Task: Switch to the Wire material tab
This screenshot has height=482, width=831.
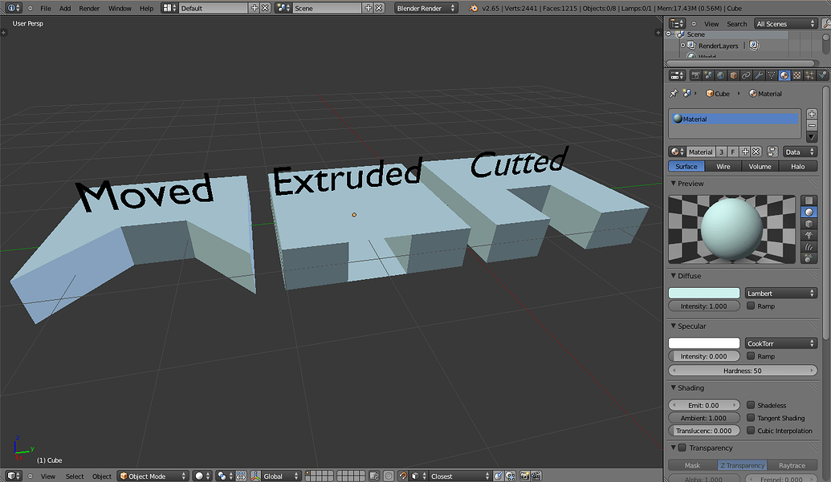Action: (x=723, y=166)
